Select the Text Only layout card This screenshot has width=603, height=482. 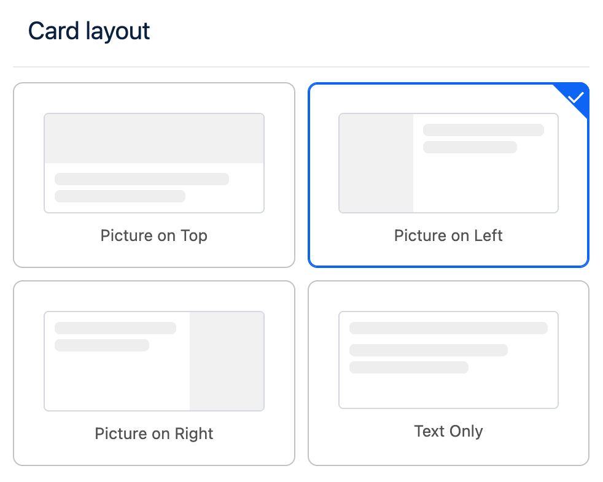[448, 372]
